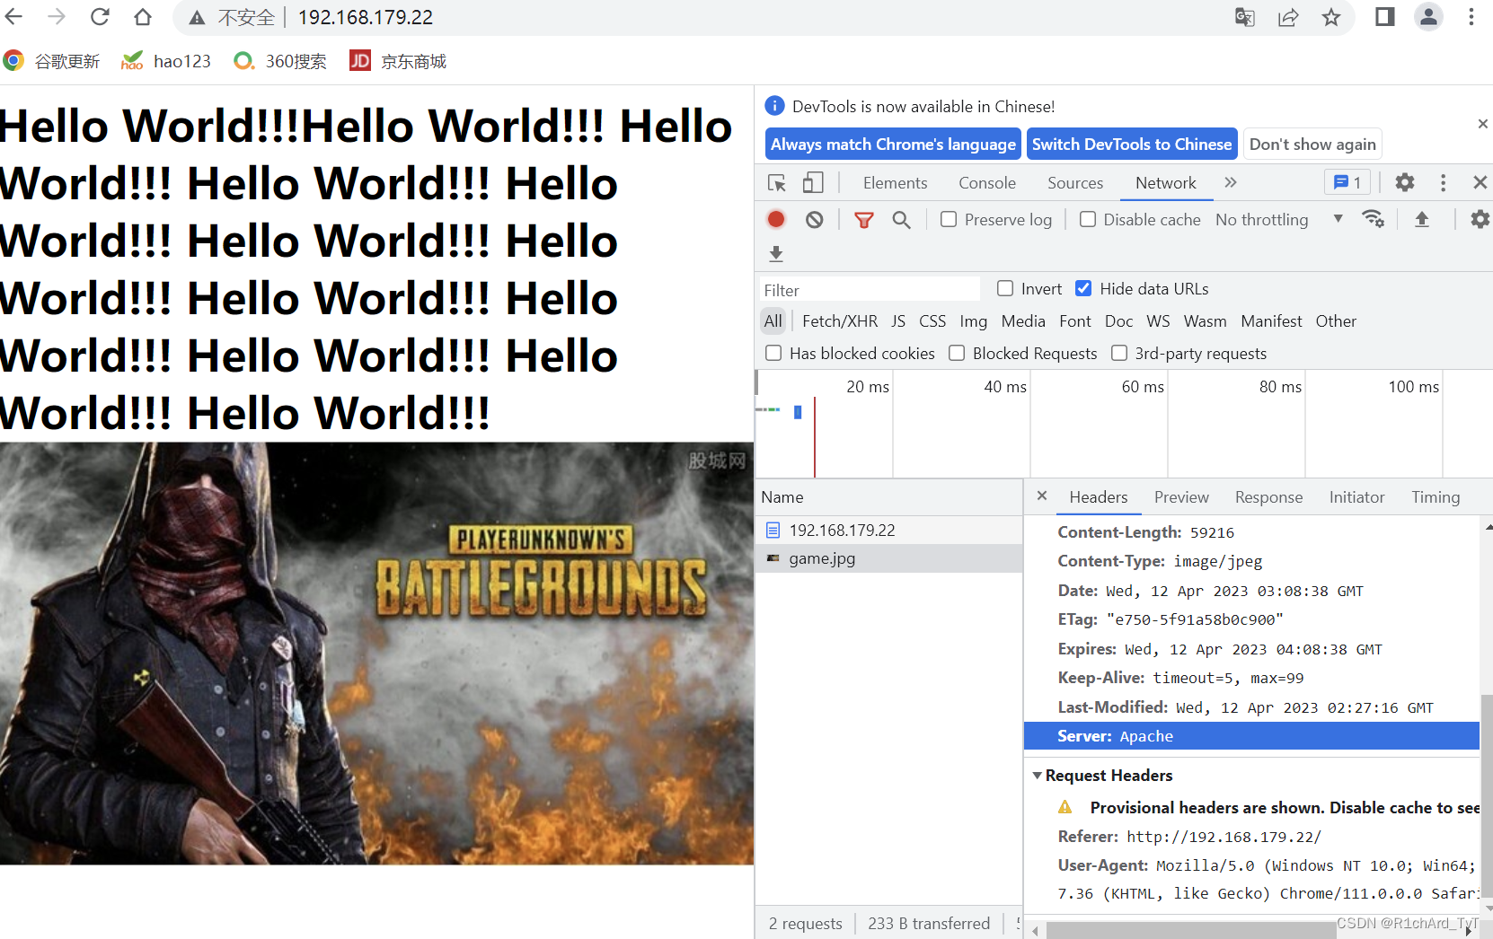Viewport: 1493px width, 939px height.
Task: Open the translate page icon
Action: (1244, 17)
